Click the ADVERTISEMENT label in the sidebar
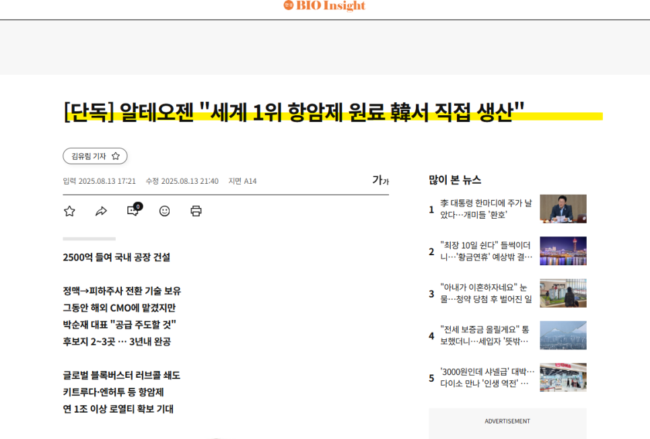Screen dimensions: 650x439 507,421
